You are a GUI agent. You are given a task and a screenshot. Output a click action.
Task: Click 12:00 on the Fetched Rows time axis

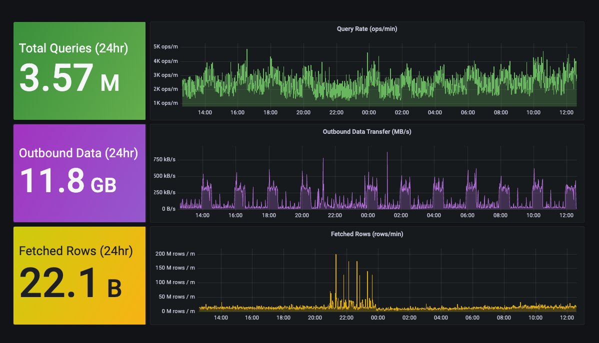(x=567, y=318)
